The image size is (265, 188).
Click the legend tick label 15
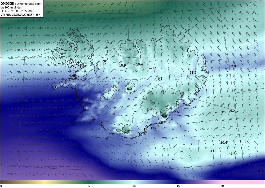point(178,186)
